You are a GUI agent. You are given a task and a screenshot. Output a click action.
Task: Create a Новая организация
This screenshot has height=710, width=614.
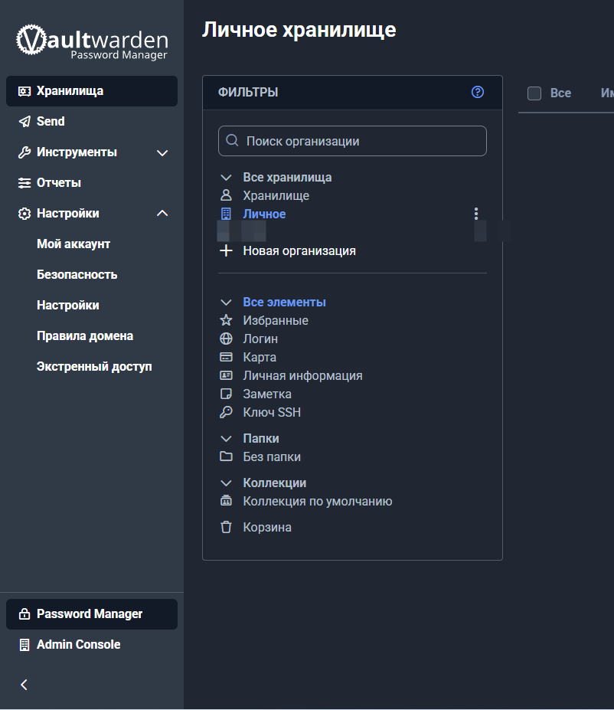(299, 250)
